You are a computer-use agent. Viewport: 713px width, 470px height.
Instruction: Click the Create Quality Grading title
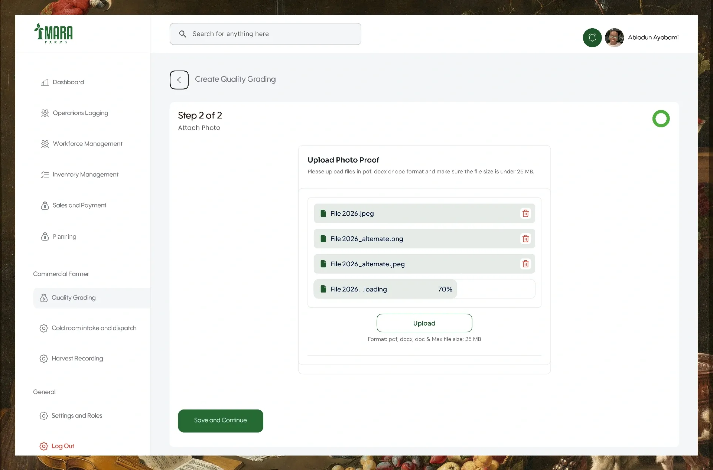point(235,79)
